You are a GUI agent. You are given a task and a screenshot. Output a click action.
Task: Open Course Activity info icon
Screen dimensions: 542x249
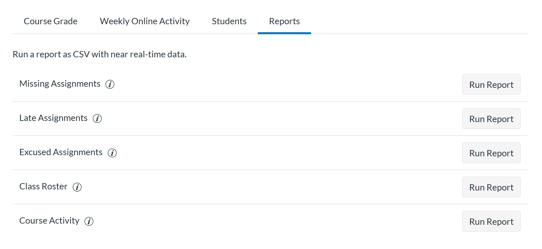coord(89,221)
